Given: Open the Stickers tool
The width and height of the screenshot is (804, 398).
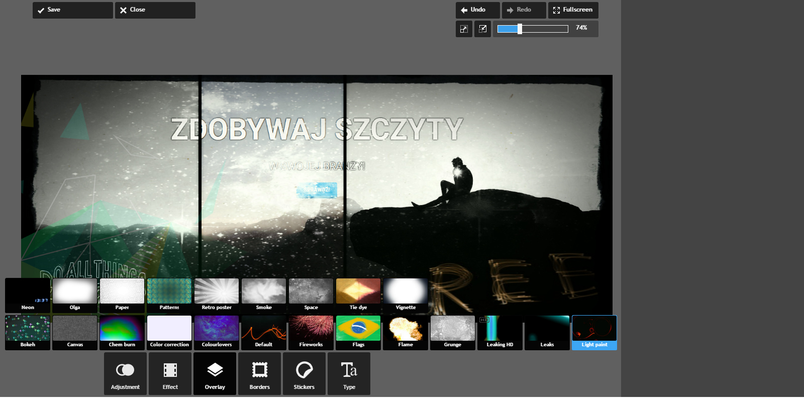Looking at the screenshot, I should [x=304, y=373].
